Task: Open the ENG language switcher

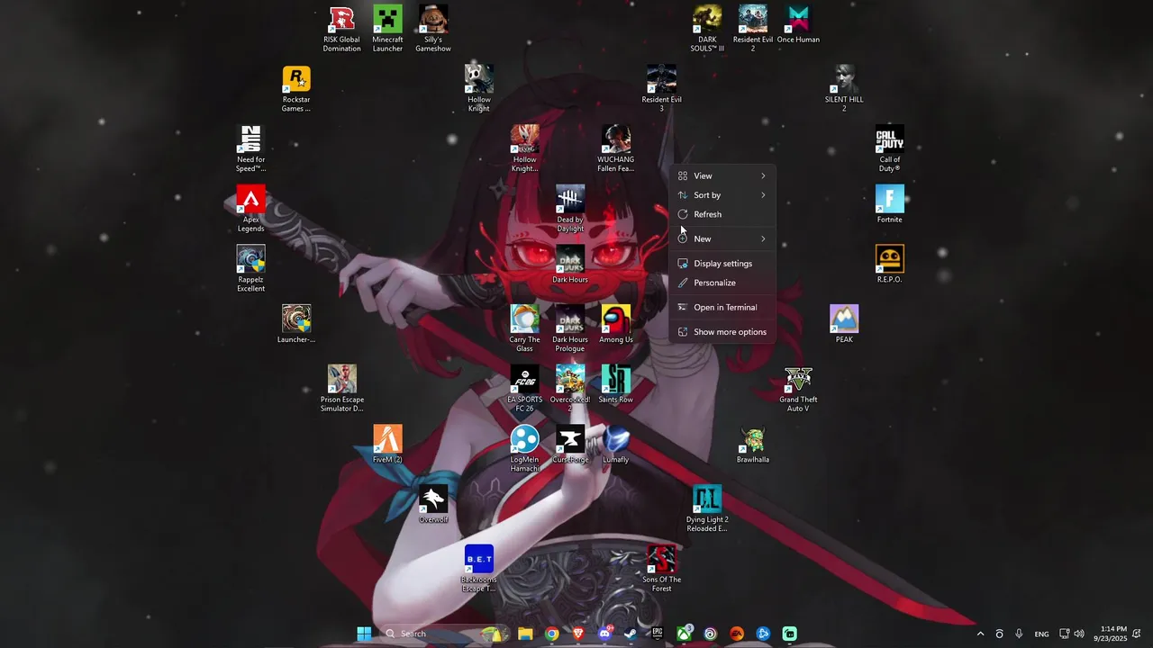Action: click(x=1041, y=634)
